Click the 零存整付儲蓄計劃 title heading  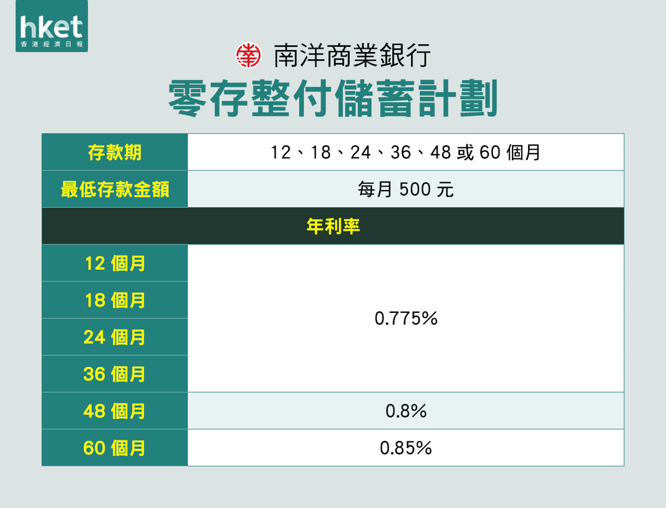pyautogui.click(x=333, y=99)
